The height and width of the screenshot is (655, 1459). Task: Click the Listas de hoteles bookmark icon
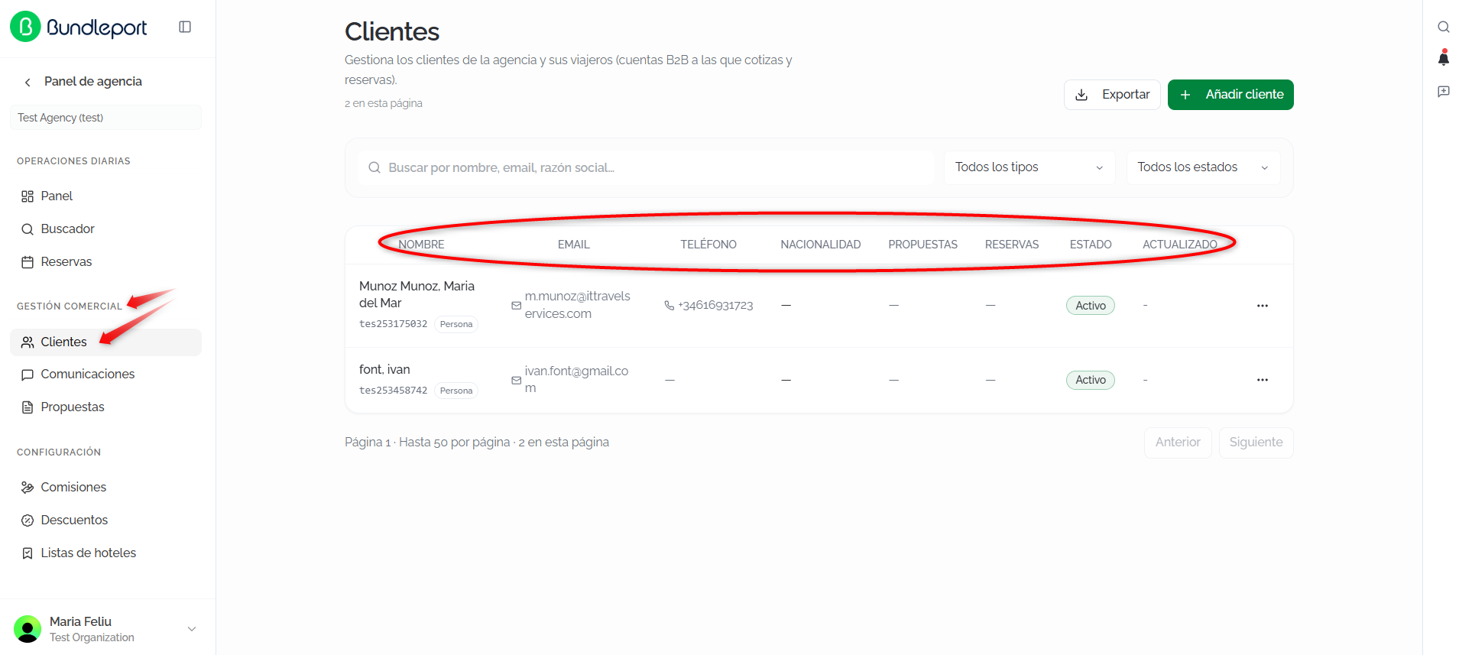click(x=28, y=553)
